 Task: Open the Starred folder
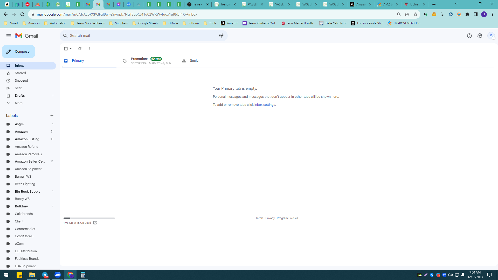tap(28, 73)
